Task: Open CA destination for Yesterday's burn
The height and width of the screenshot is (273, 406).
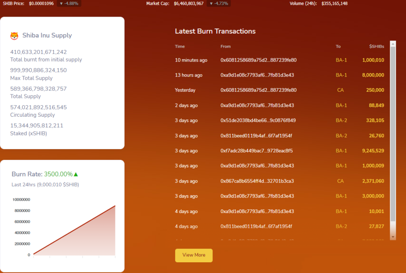Action: pos(341,90)
